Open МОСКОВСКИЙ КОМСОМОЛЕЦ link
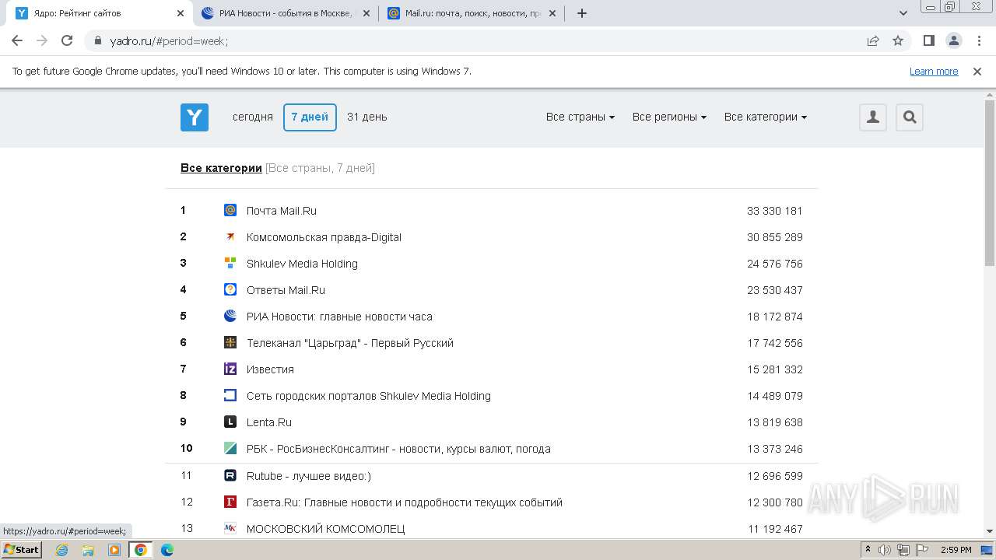 (326, 529)
